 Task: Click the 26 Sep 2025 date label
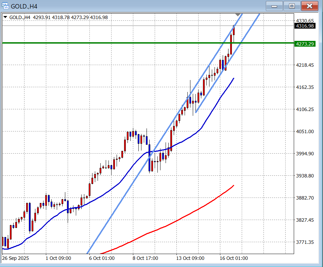(16, 258)
